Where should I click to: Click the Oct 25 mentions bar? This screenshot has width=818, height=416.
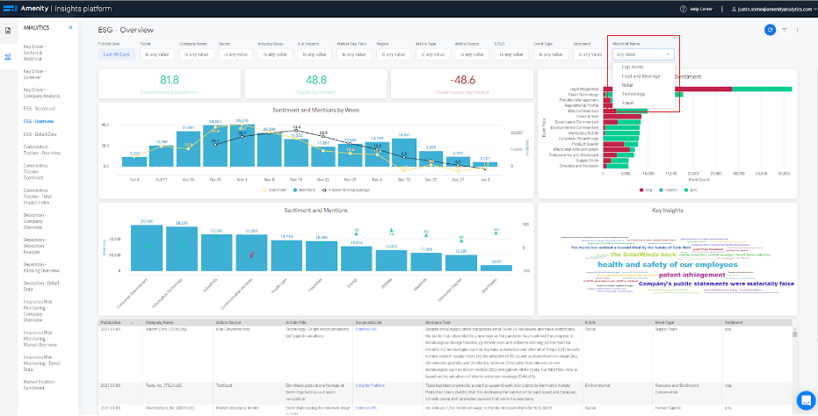215,146
